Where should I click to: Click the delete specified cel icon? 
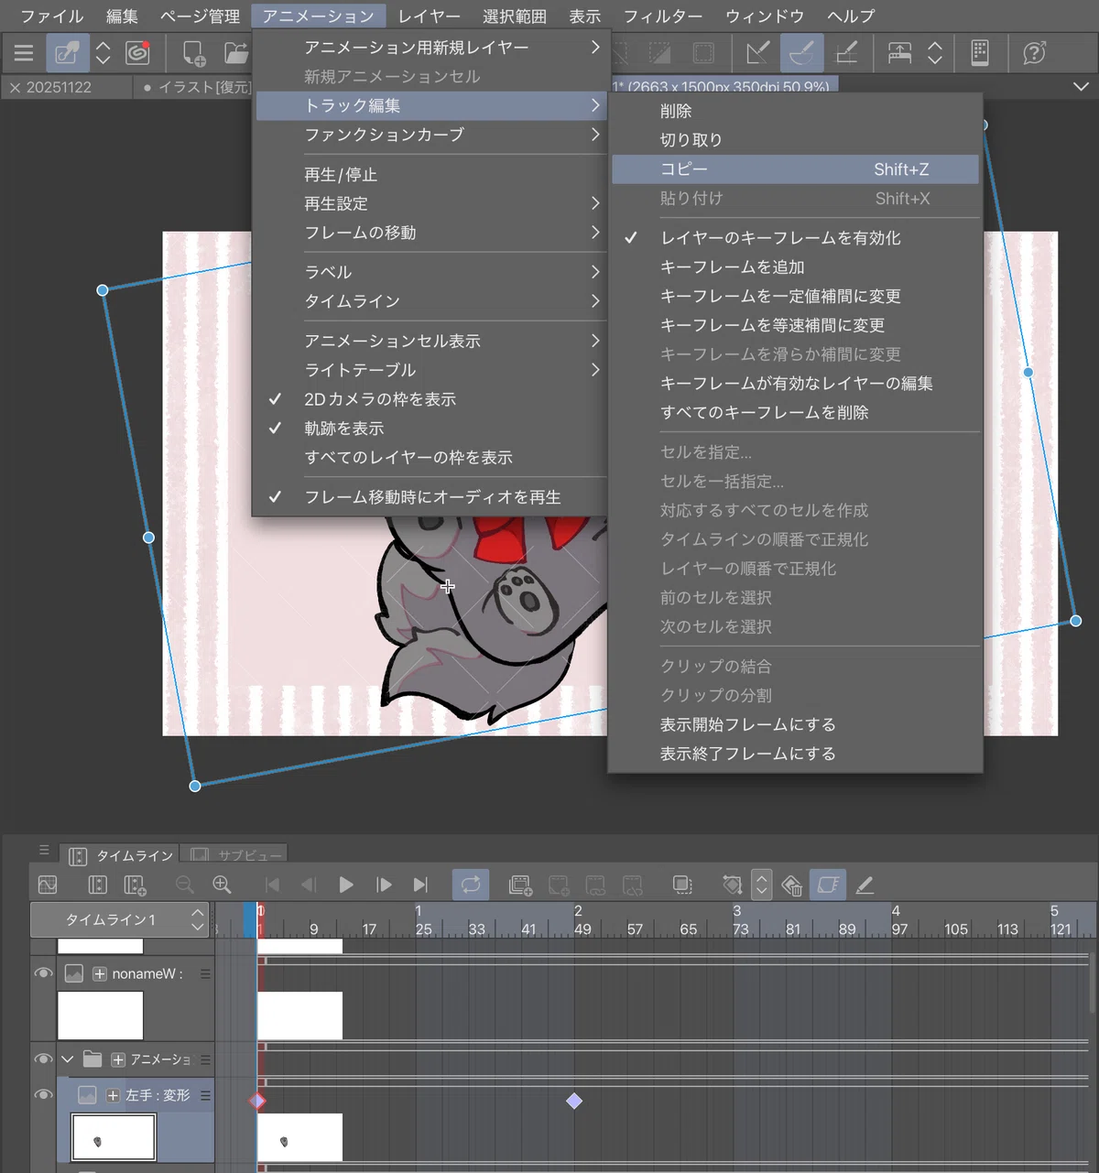point(633,885)
